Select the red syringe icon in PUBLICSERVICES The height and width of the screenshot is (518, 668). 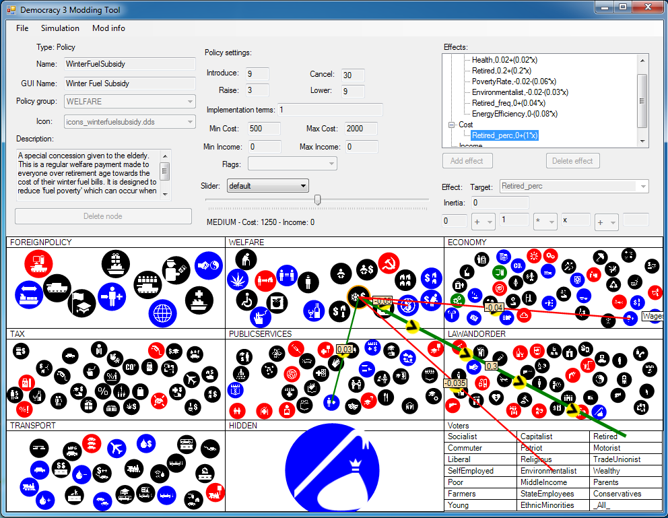(x=296, y=349)
